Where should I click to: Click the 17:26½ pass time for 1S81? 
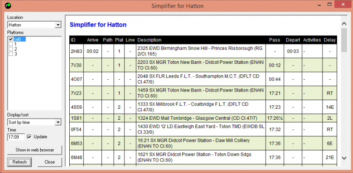275,118
